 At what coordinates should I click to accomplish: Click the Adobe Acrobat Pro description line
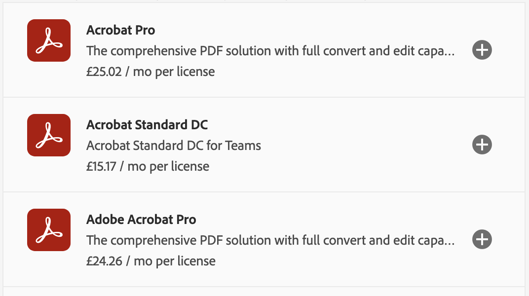pos(270,240)
